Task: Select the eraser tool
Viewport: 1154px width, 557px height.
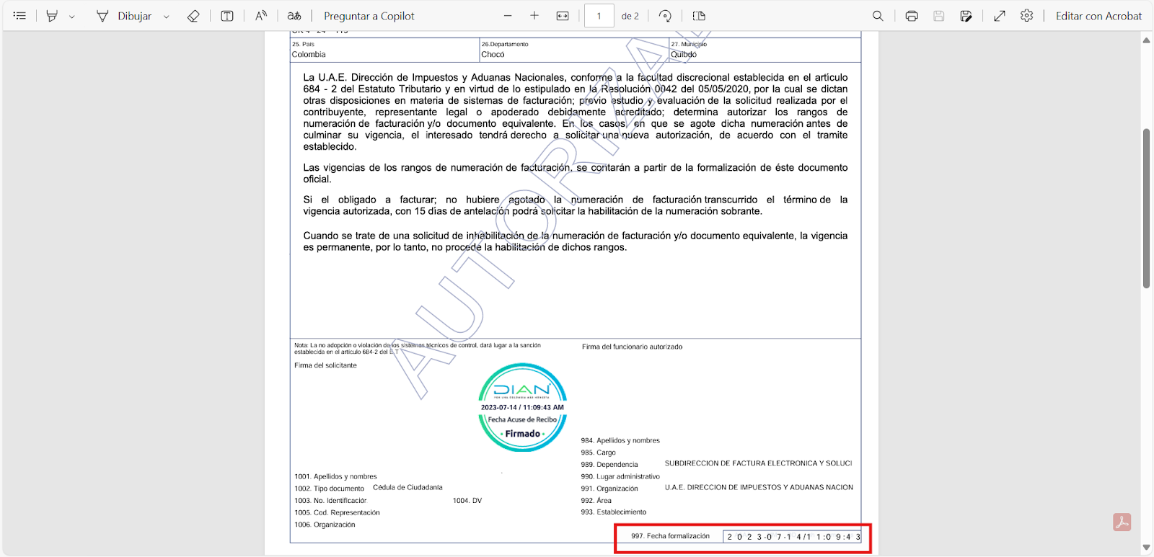Action: pyautogui.click(x=193, y=16)
